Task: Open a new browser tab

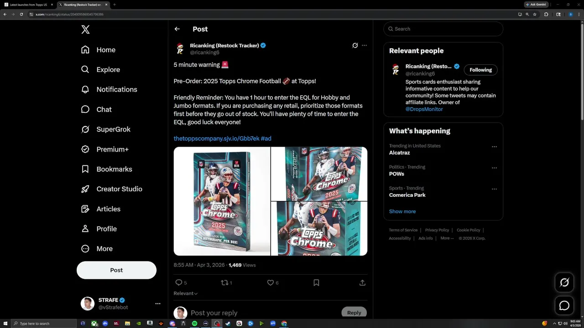Action: (x=114, y=5)
